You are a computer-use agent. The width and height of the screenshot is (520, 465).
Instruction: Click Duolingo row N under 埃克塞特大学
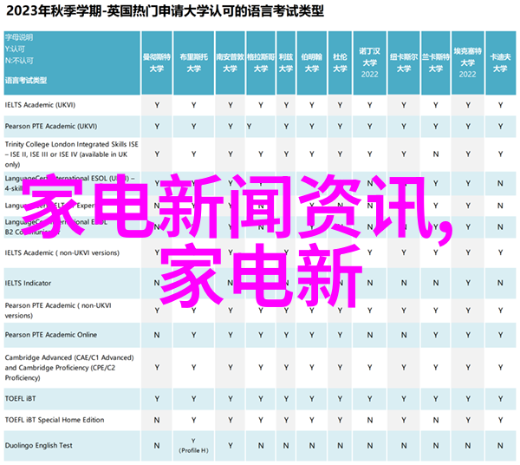pyautogui.click(x=468, y=445)
